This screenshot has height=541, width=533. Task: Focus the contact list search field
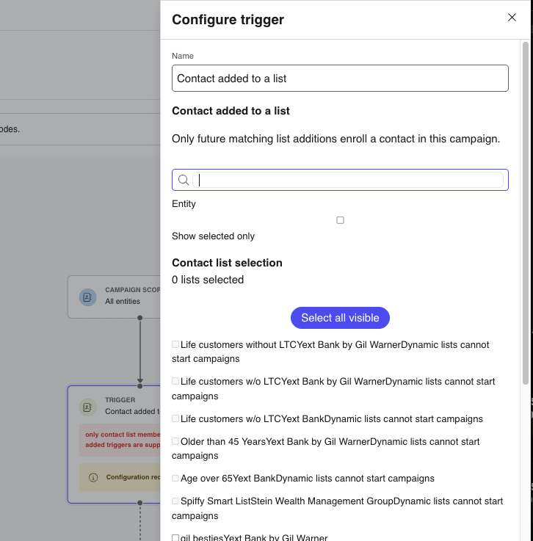[x=348, y=180]
